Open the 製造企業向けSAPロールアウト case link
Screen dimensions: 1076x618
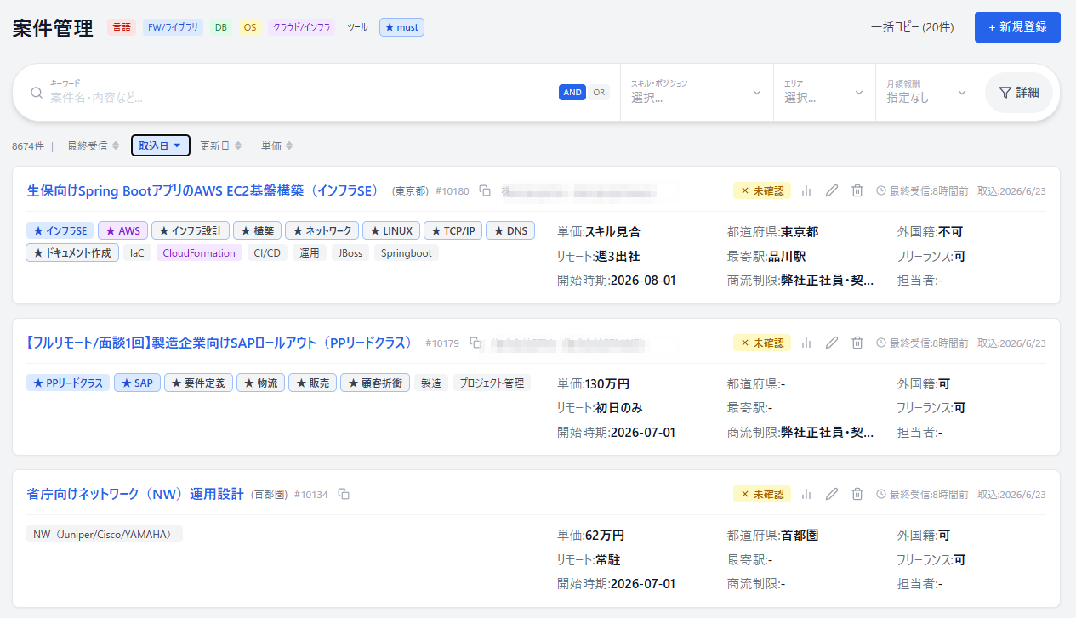pyautogui.click(x=219, y=343)
